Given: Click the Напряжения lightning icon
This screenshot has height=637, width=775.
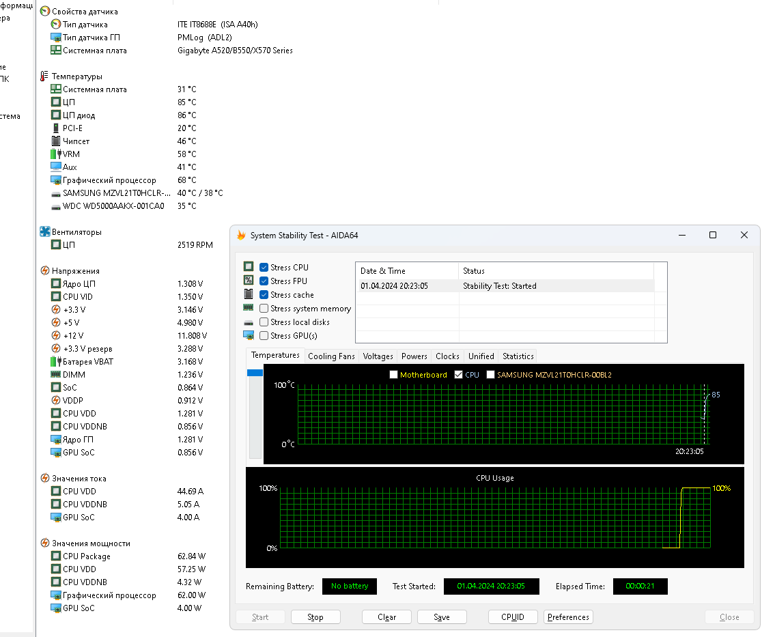Looking at the screenshot, I should click(x=45, y=270).
